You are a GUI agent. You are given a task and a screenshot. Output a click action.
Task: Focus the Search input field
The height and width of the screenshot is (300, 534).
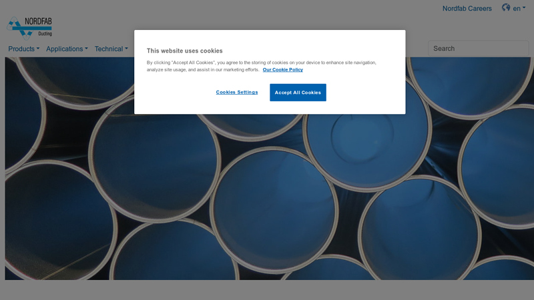[478, 48]
